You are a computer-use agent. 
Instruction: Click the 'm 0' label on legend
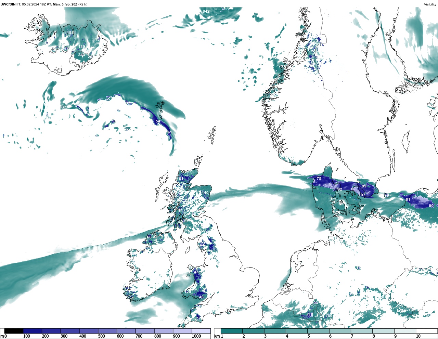[4, 336]
